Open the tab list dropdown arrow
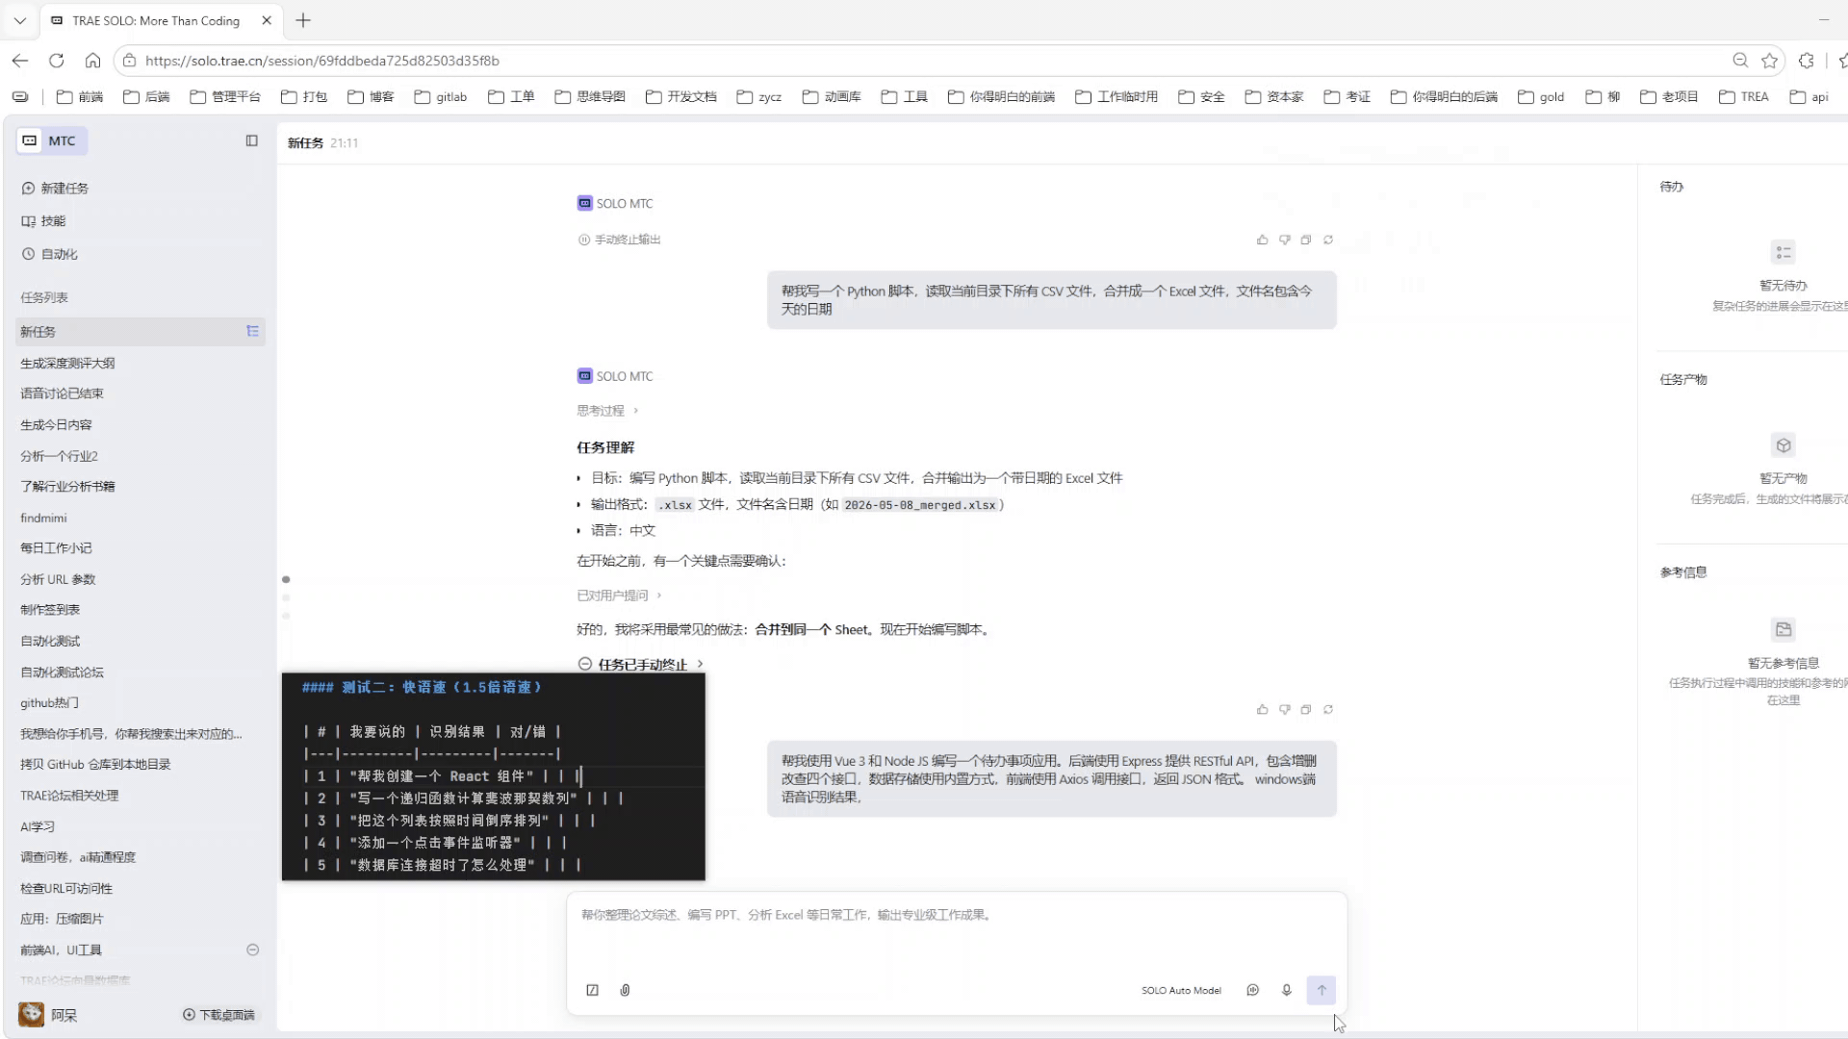Screen dimensions: 1848x1039 point(20,20)
